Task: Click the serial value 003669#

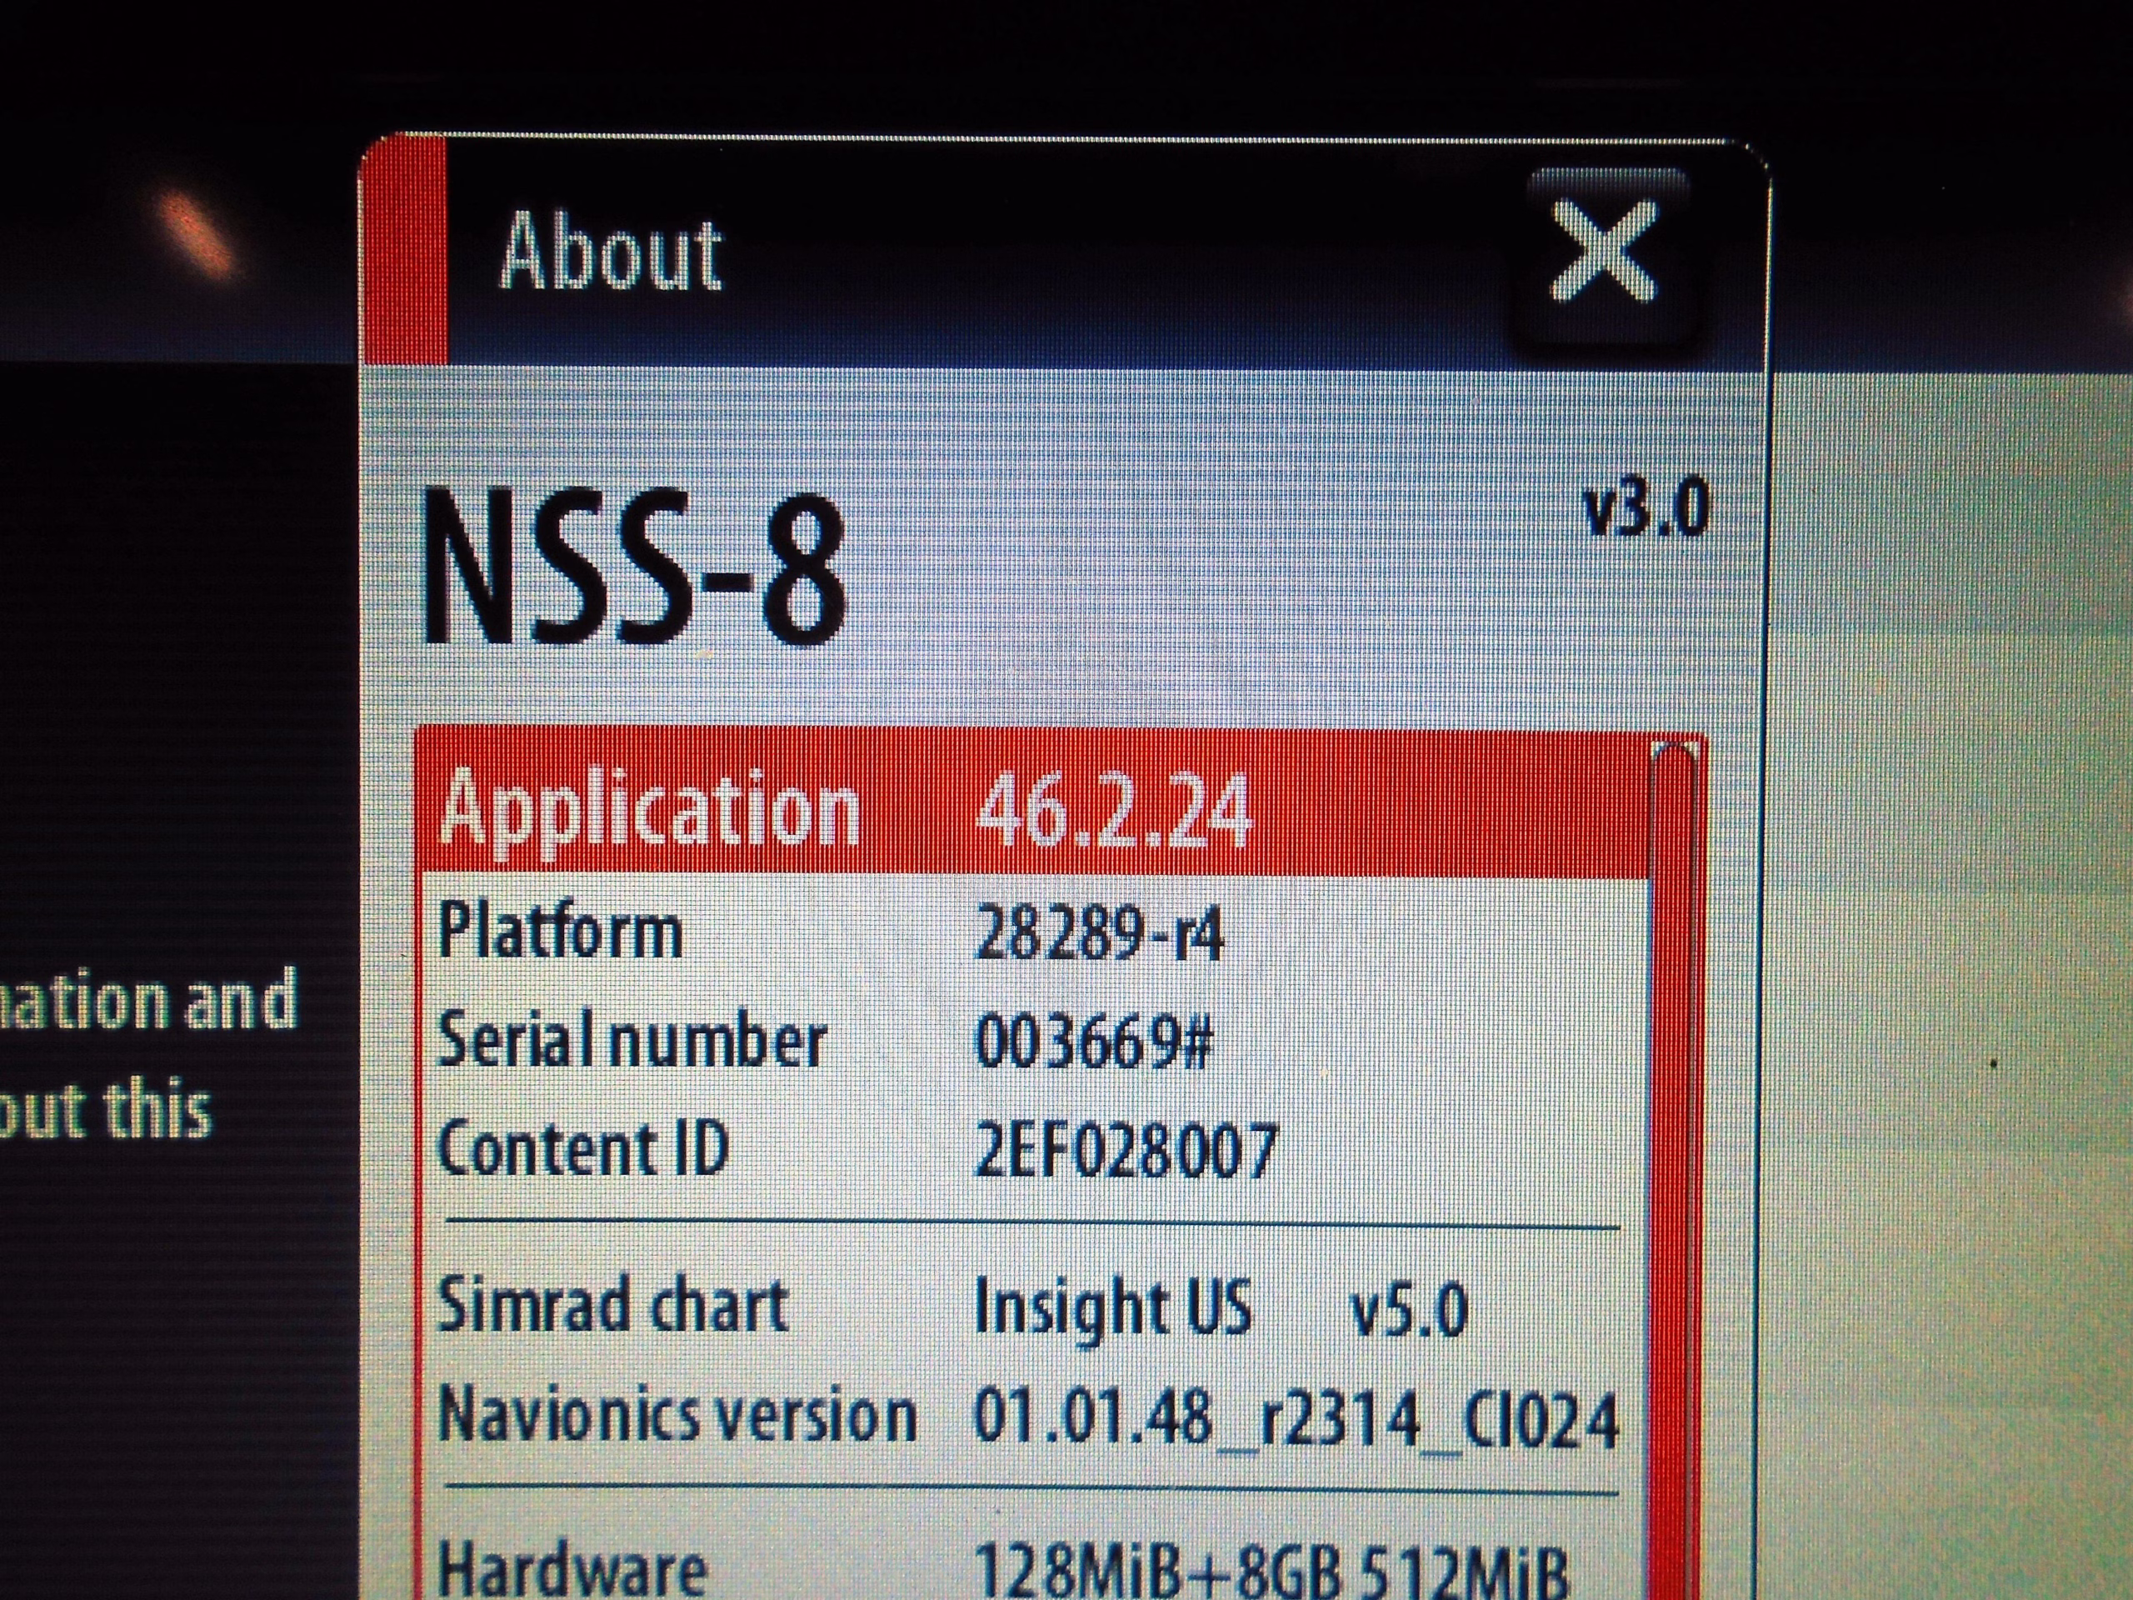Action: (x=1092, y=1043)
